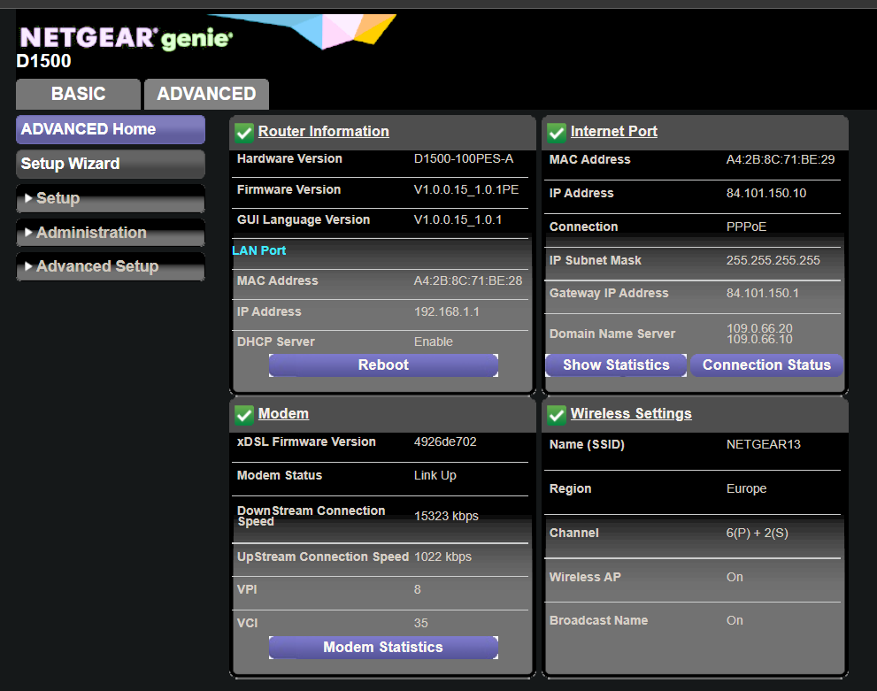This screenshot has width=877, height=691.
Task: Click the Connection Status button
Action: (x=766, y=365)
